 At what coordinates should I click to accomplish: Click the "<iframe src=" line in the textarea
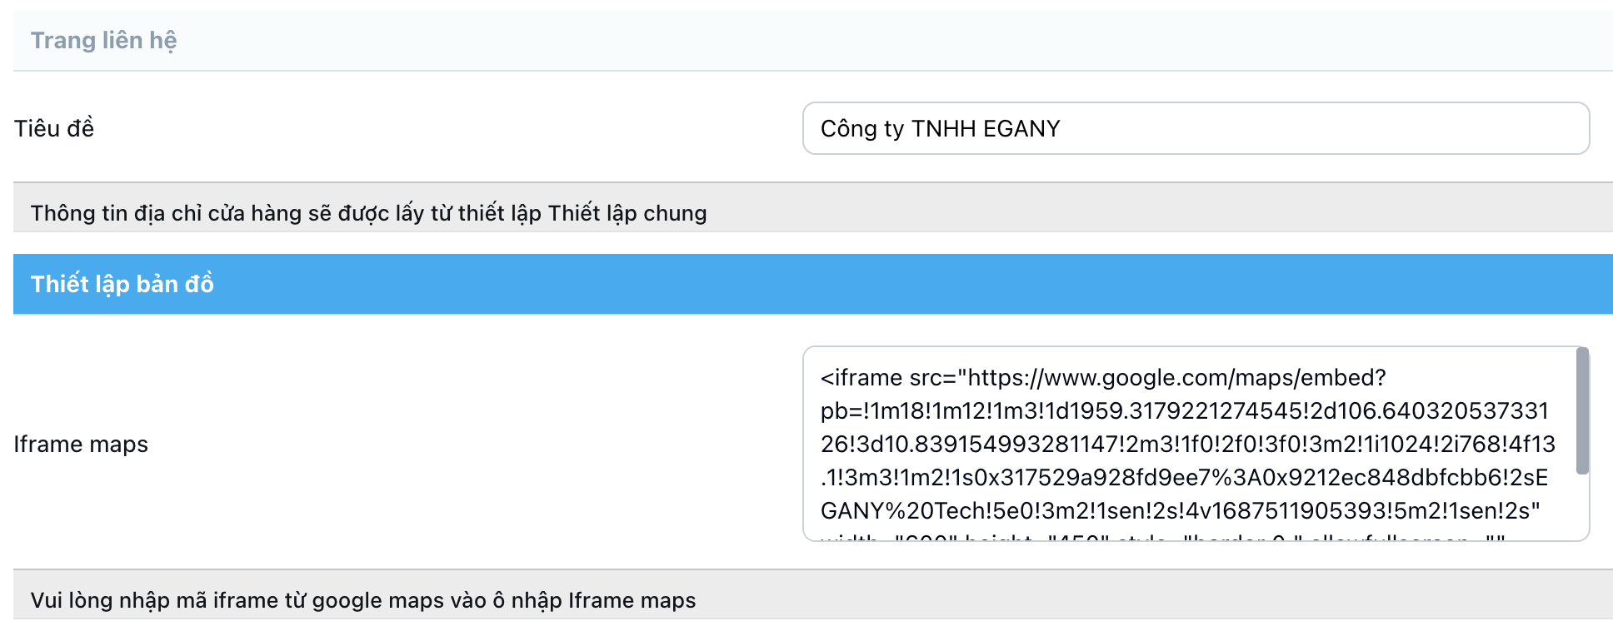click(x=888, y=378)
